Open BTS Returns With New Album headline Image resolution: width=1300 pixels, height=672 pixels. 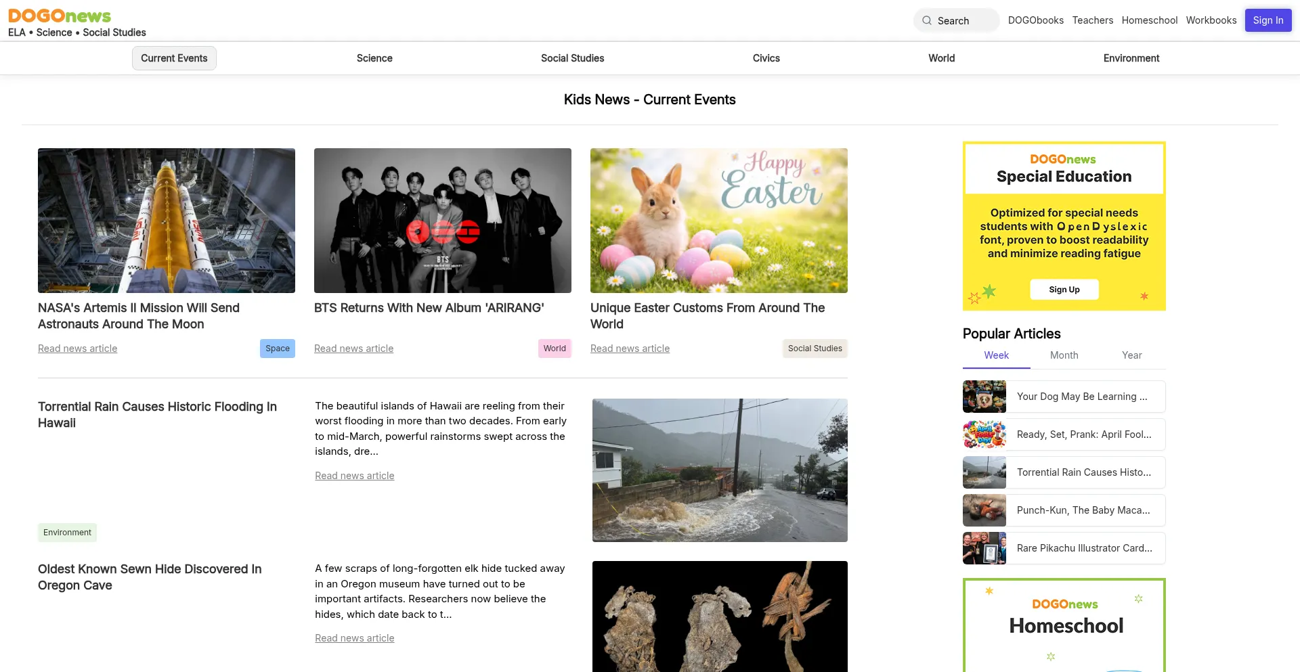pyautogui.click(x=429, y=308)
